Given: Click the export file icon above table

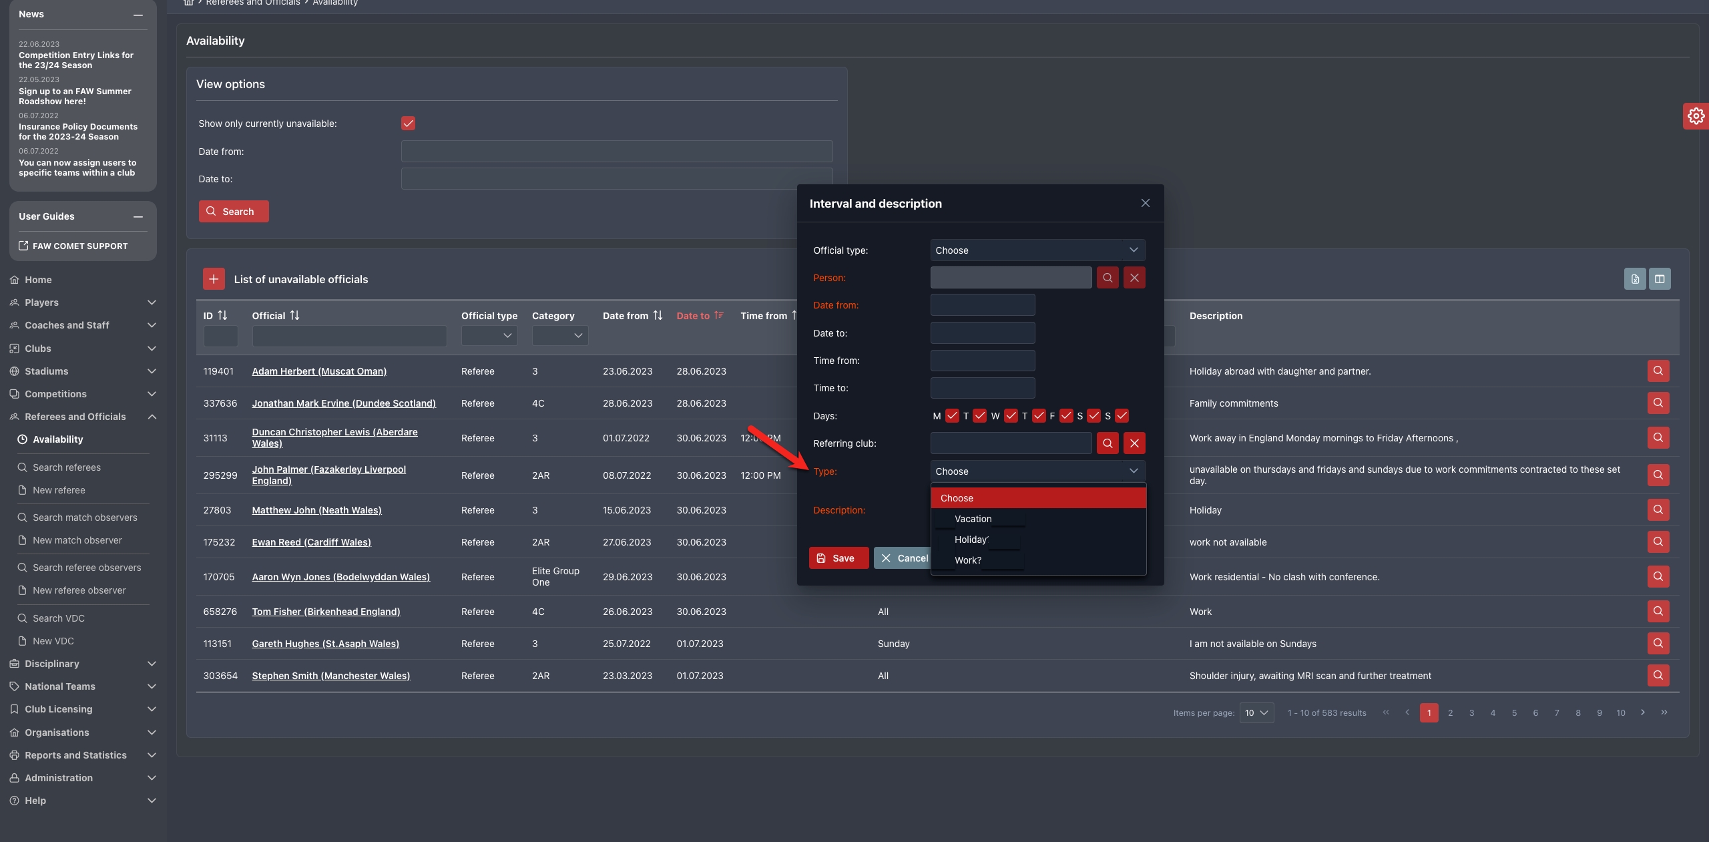Looking at the screenshot, I should 1635,279.
